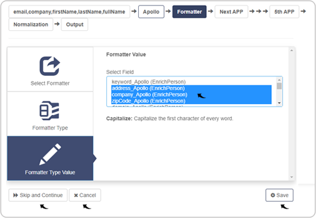Click the Capitalize description text
The width and height of the screenshot is (316, 218).
(169, 119)
